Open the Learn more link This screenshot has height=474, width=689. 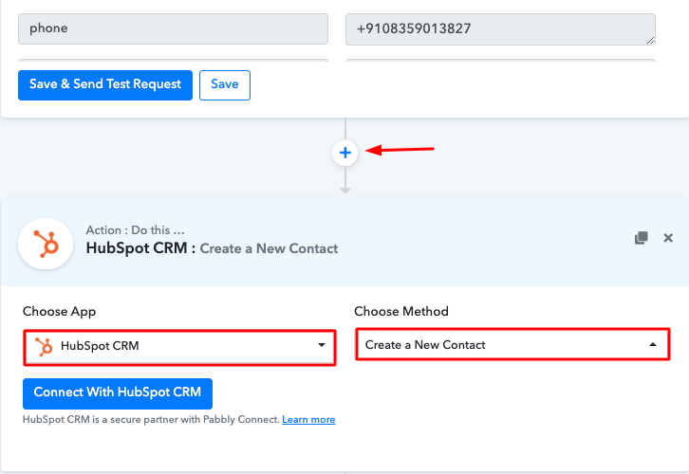click(308, 420)
